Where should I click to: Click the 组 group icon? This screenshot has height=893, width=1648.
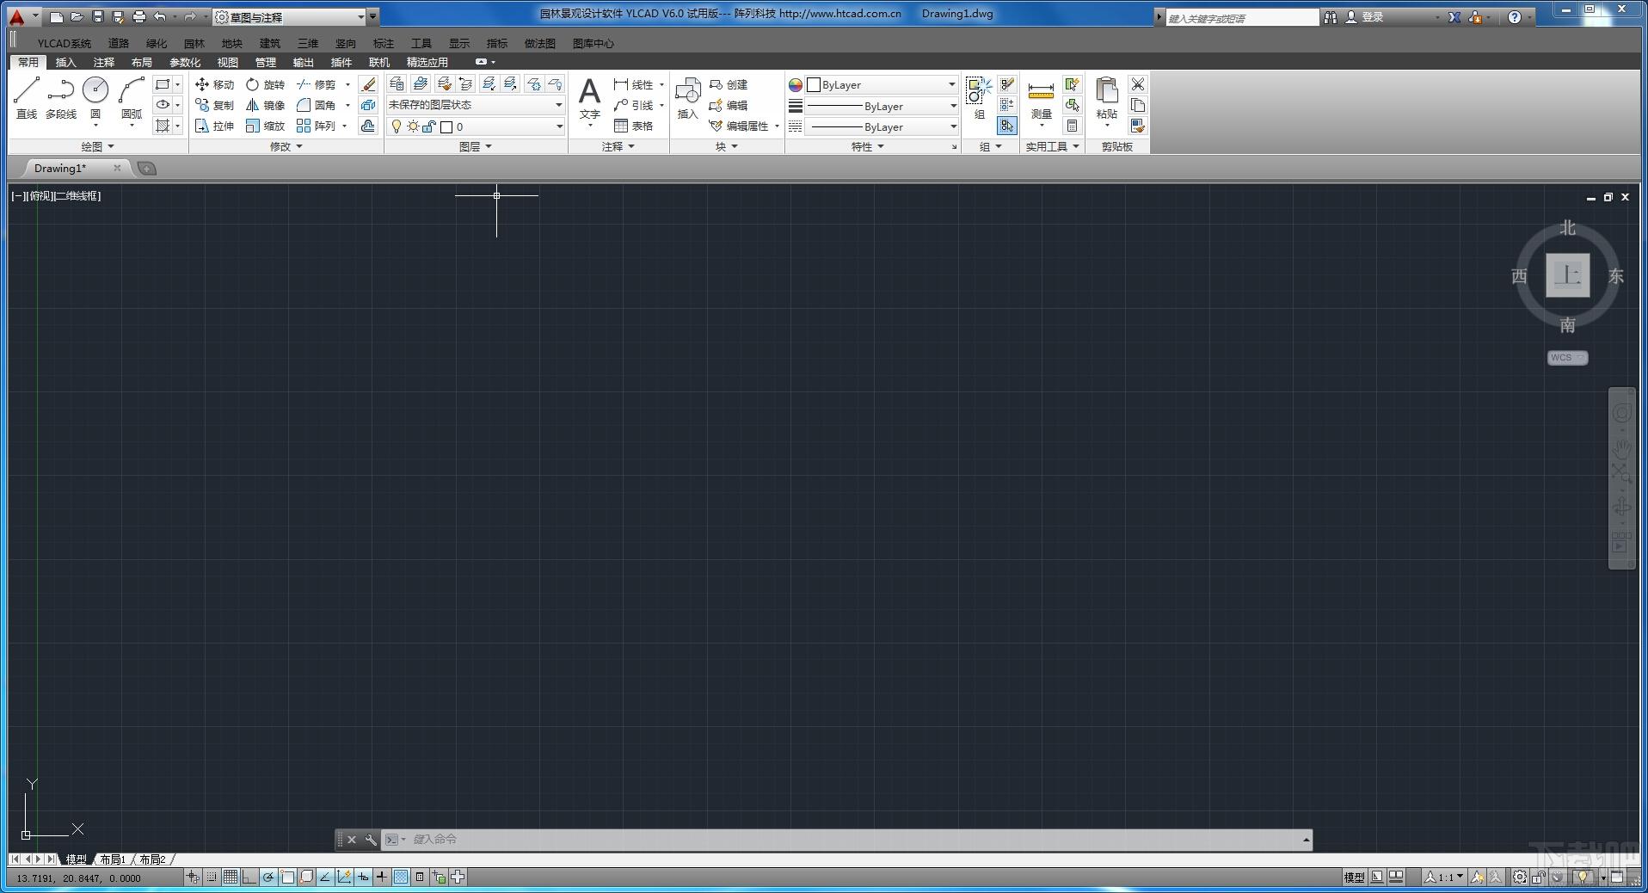(979, 97)
